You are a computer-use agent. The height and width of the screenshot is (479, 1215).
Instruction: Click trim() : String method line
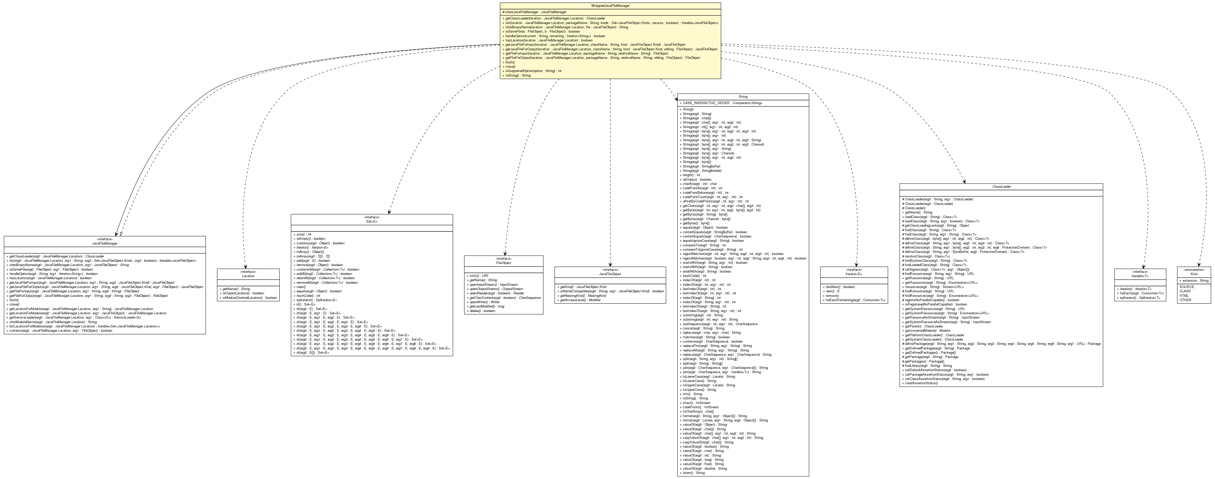[691, 394]
